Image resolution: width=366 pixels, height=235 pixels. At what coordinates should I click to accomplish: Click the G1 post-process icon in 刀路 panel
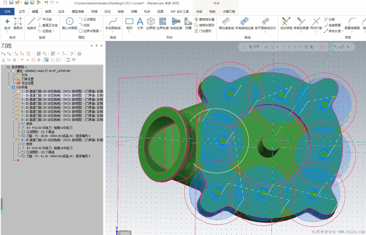click(59, 54)
